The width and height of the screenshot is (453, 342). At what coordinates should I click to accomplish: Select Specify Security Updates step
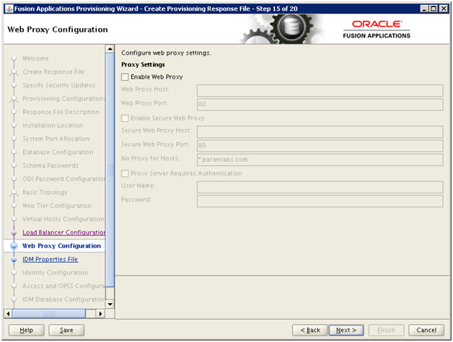coord(59,85)
